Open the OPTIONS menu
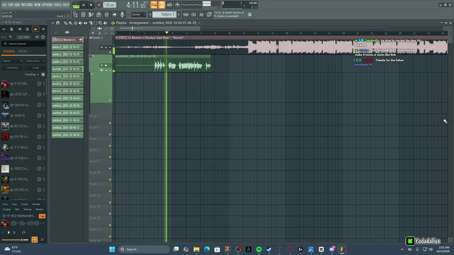 coord(47,5)
